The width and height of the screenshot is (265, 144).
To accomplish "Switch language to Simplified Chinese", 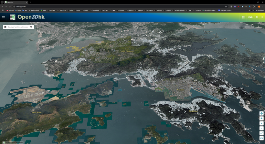I will (262, 17).
